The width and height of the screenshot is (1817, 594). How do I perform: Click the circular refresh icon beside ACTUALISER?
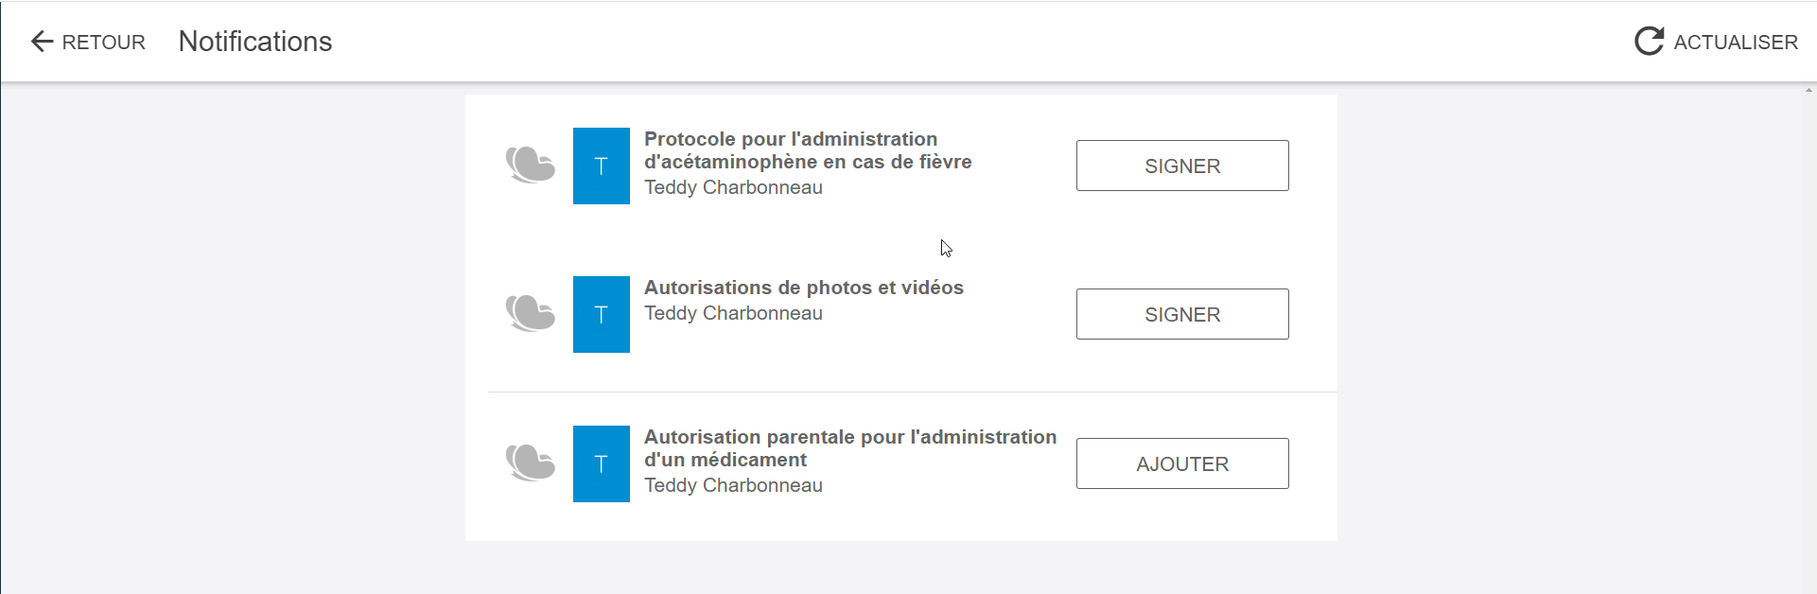click(x=1649, y=41)
